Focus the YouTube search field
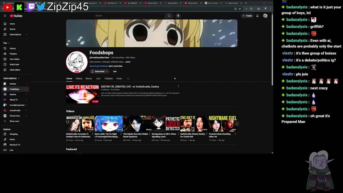The width and height of the screenshot is (343, 193). pyautogui.click(x=129, y=16)
